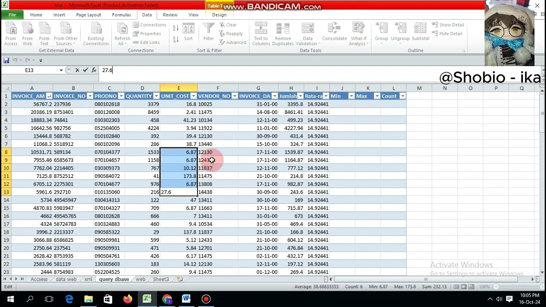Click the From Access icon
Screen dimensions: 546x307
coord(11,34)
